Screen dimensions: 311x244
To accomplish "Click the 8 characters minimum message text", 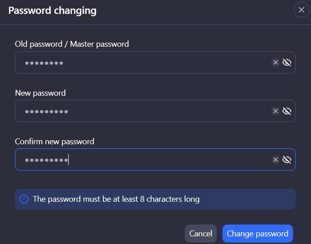I will pyautogui.click(x=116, y=199).
